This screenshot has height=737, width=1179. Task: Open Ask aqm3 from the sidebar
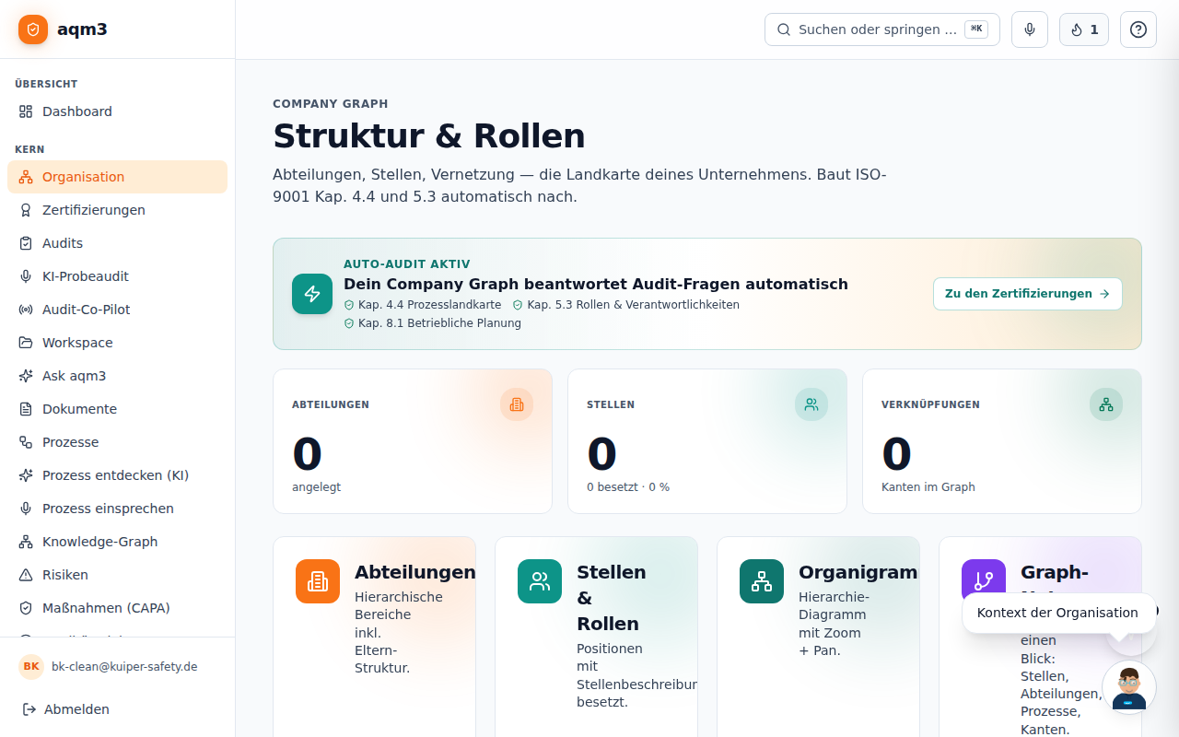pyautogui.click(x=117, y=376)
